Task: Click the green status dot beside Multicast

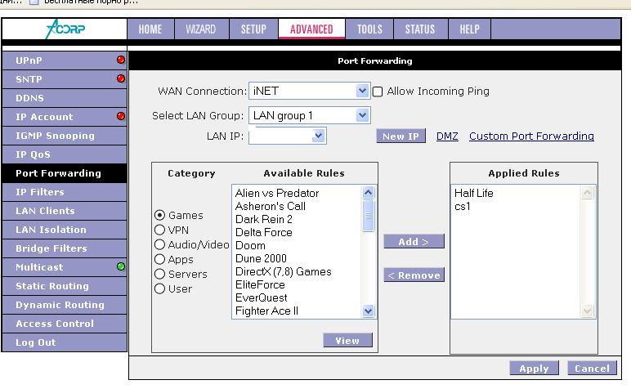Action: pyautogui.click(x=121, y=267)
